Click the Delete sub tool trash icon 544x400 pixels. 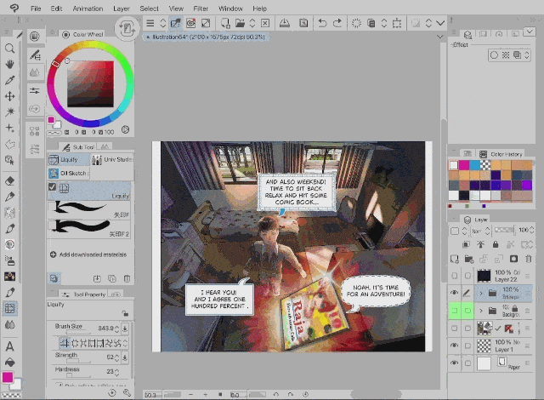tap(127, 278)
